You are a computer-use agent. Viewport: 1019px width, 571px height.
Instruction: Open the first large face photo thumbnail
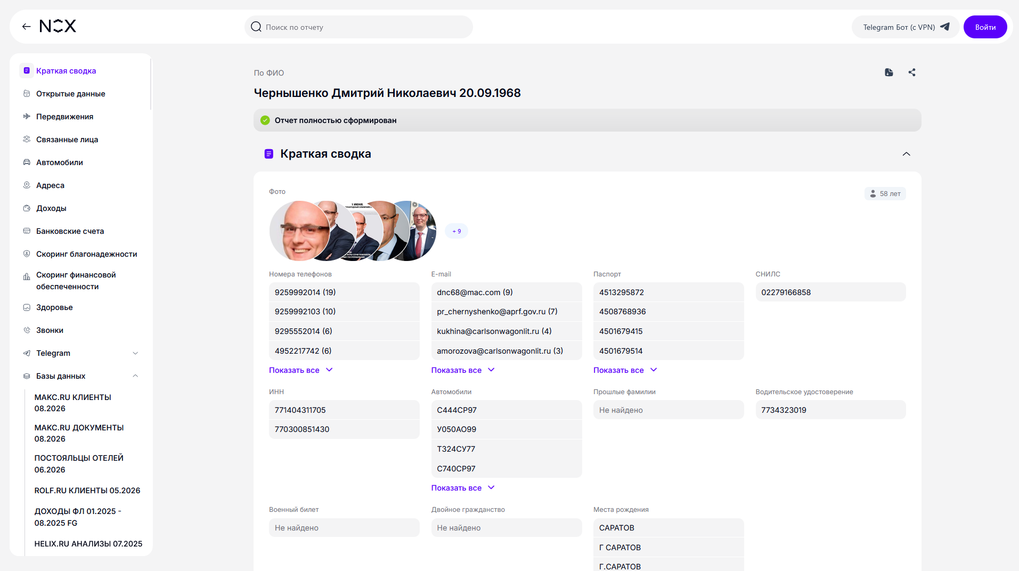tap(299, 231)
